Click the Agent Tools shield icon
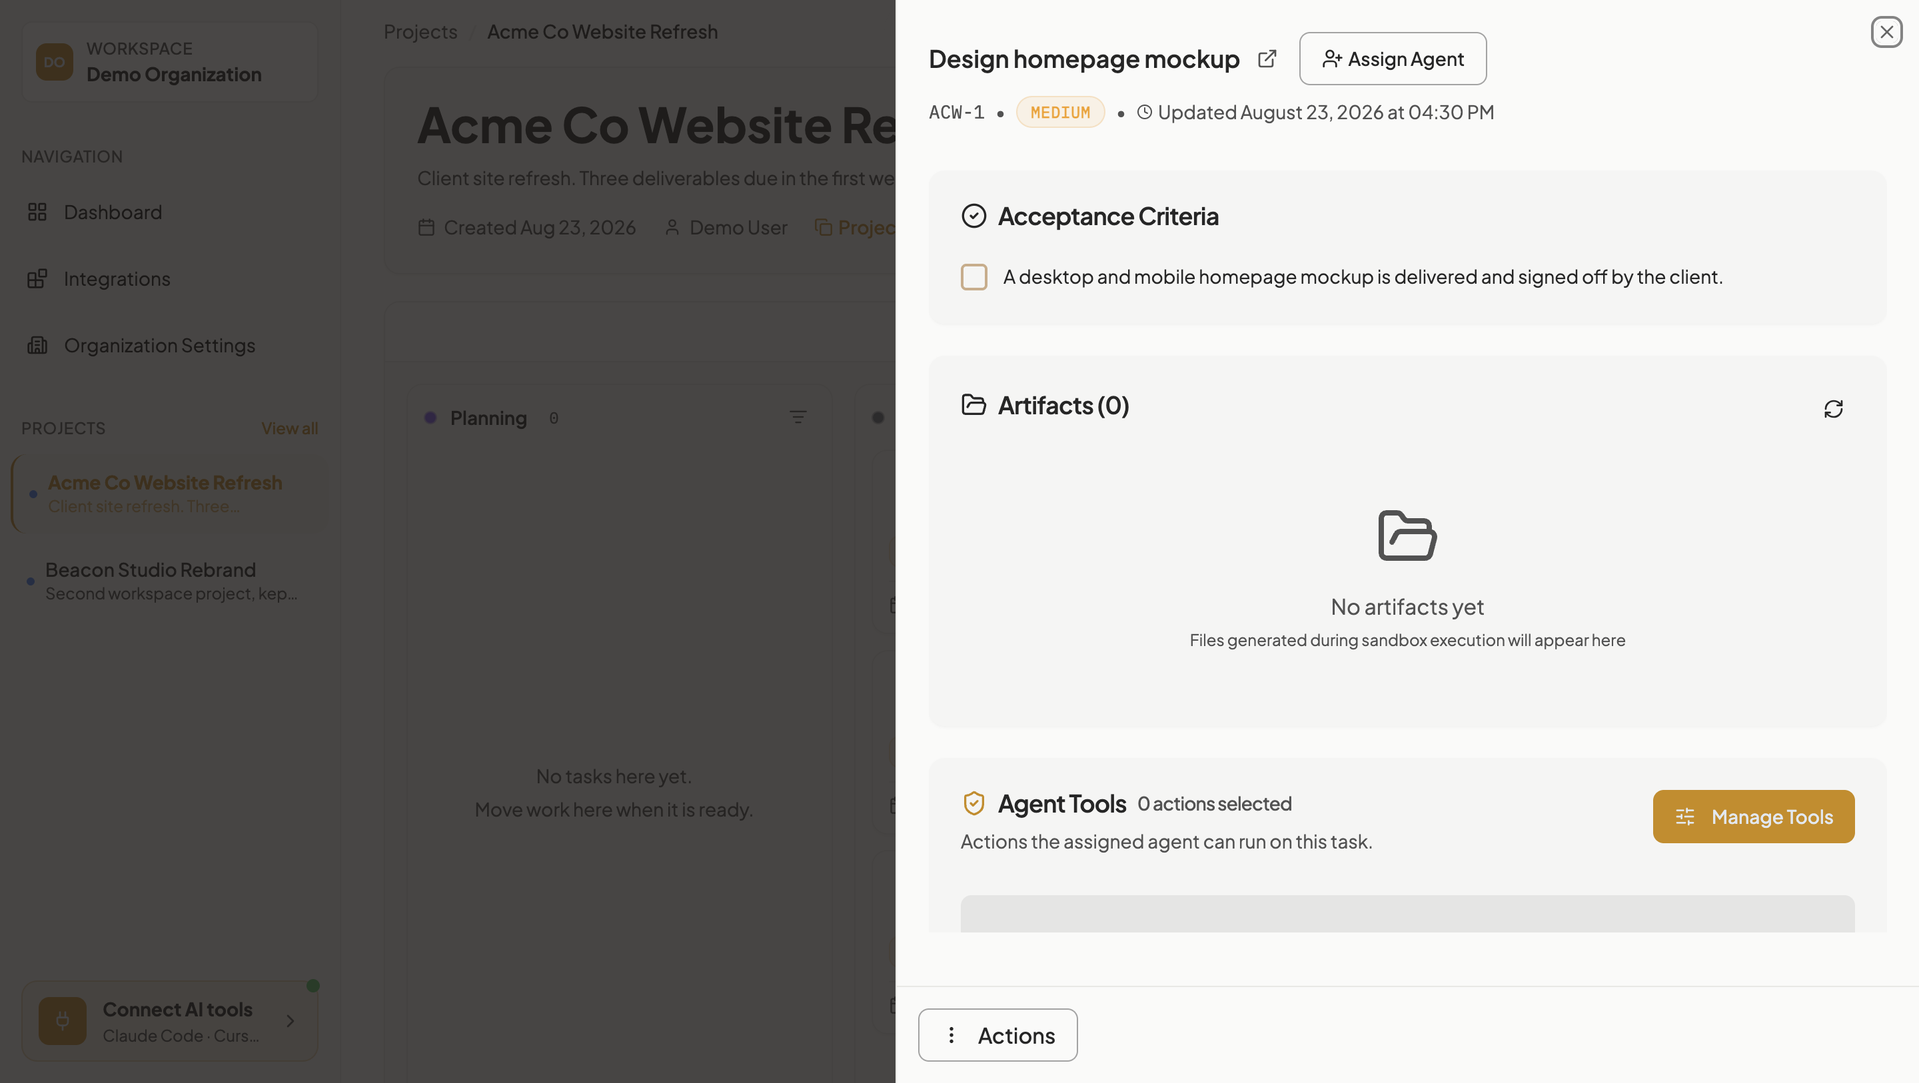1919x1083 pixels. point(973,804)
